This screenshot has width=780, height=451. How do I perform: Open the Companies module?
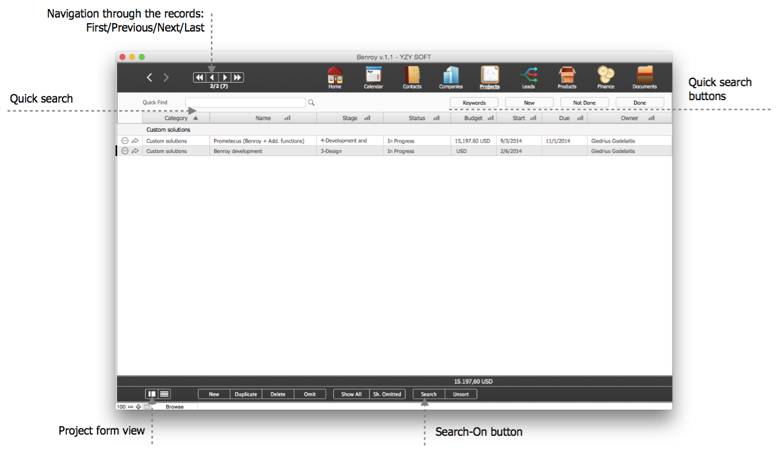coord(451,75)
